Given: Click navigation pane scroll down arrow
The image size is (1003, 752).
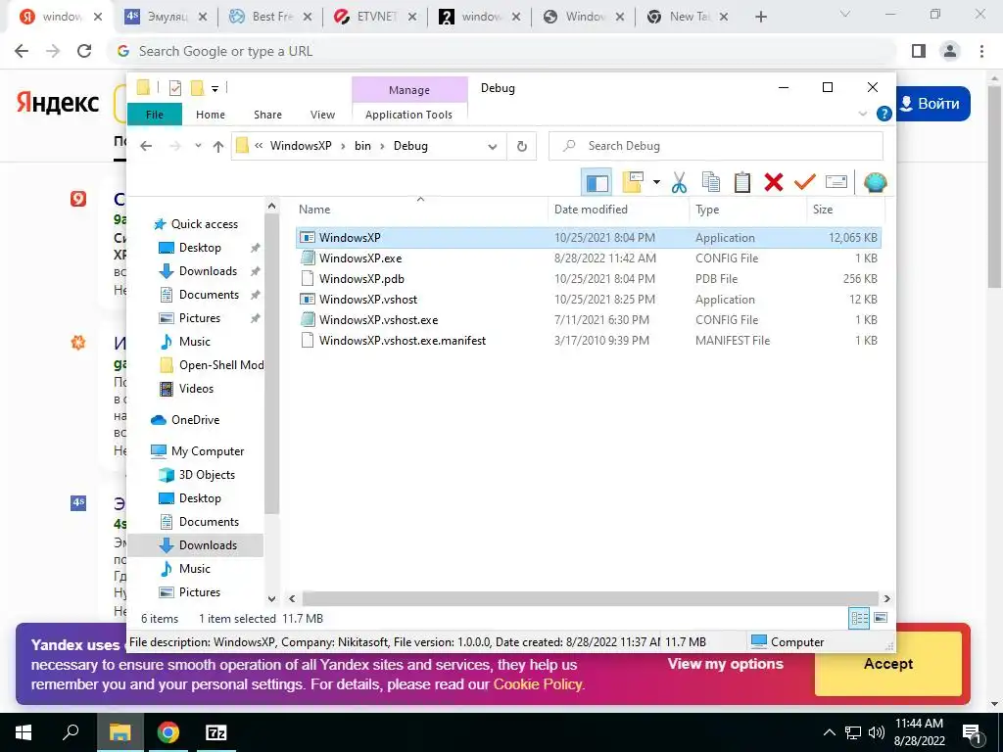Looking at the screenshot, I should pyautogui.click(x=272, y=599).
